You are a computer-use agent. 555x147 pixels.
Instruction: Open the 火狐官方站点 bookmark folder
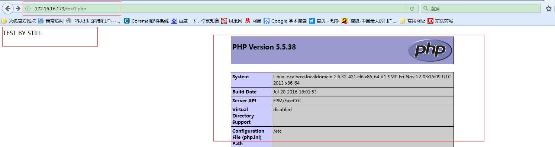(19, 21)
